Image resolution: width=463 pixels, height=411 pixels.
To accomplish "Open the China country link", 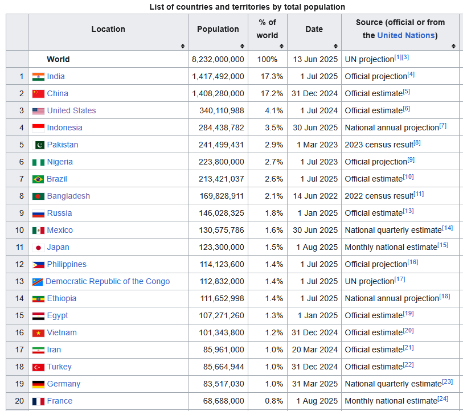I will click(x=58, y=93).
